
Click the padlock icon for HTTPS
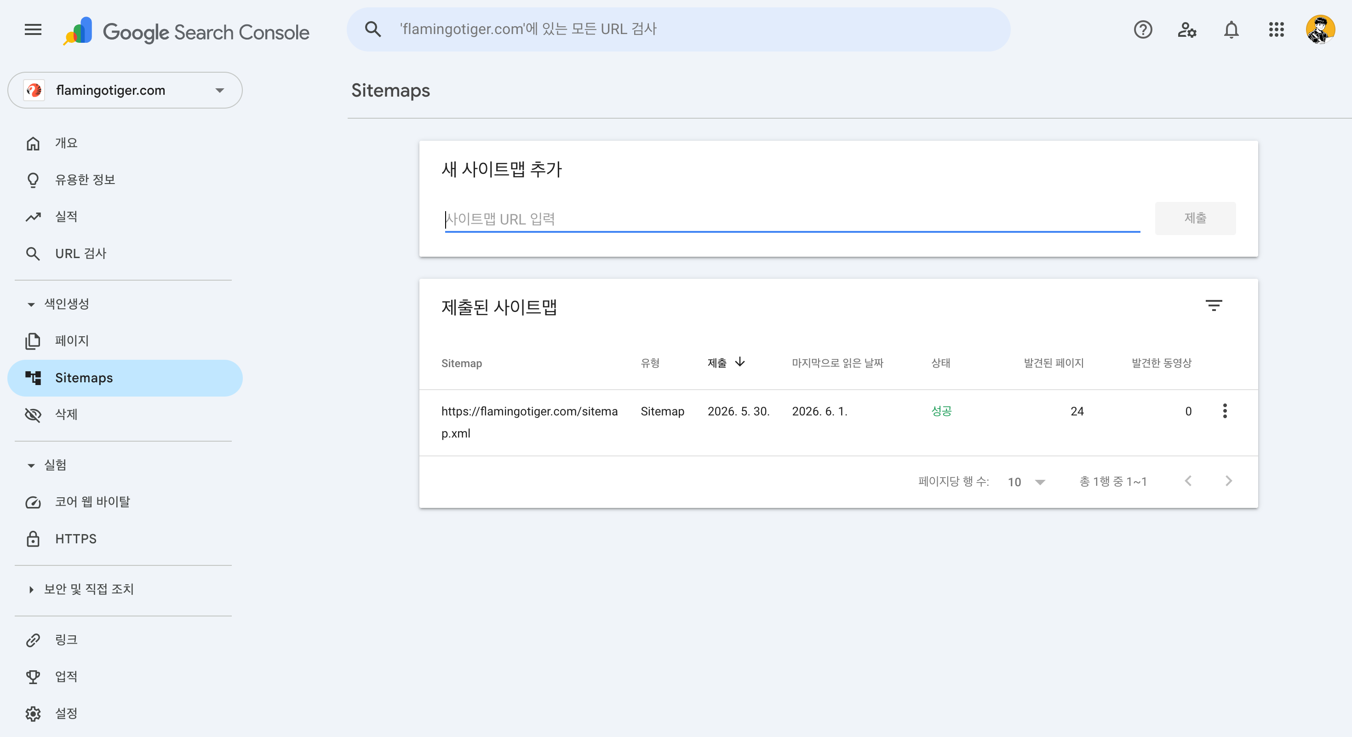33,539
